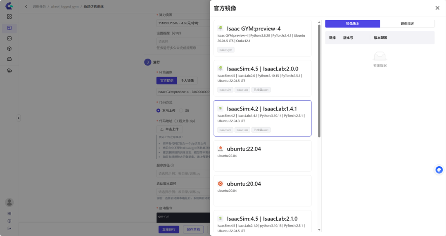Open the cube model sidebar icon
This screenshot has width=446, height=236.
coord(9,49)
